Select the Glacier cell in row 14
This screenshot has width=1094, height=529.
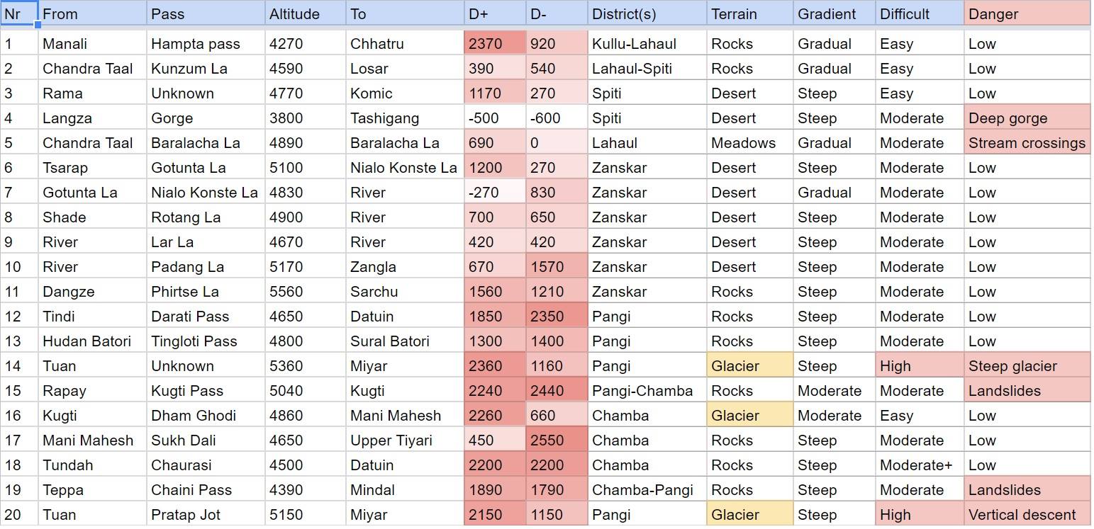pos(750,366)
